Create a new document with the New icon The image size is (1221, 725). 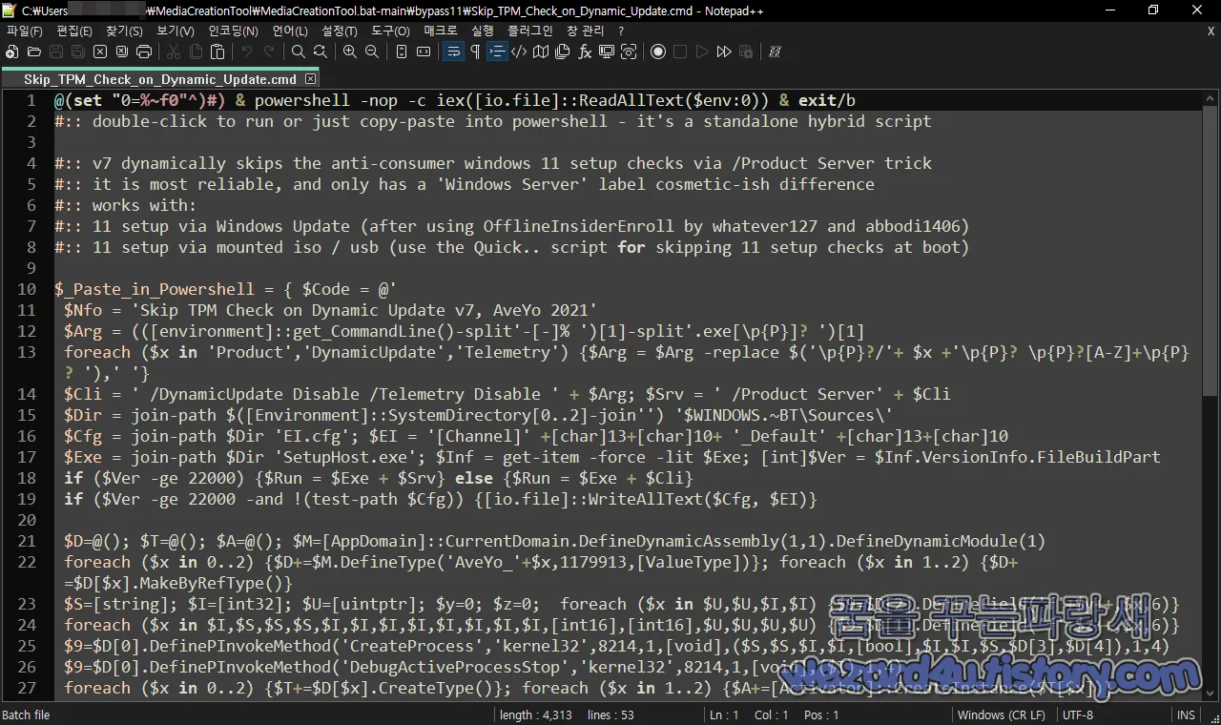[x=12, y=52]
